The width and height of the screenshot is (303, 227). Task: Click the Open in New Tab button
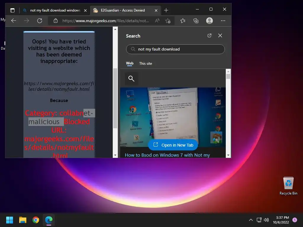click(173, 145)
